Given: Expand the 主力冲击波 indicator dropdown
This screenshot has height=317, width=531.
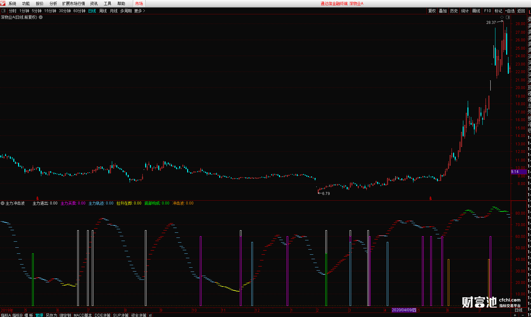Looking at the screenshot, I should pos(3,203).
